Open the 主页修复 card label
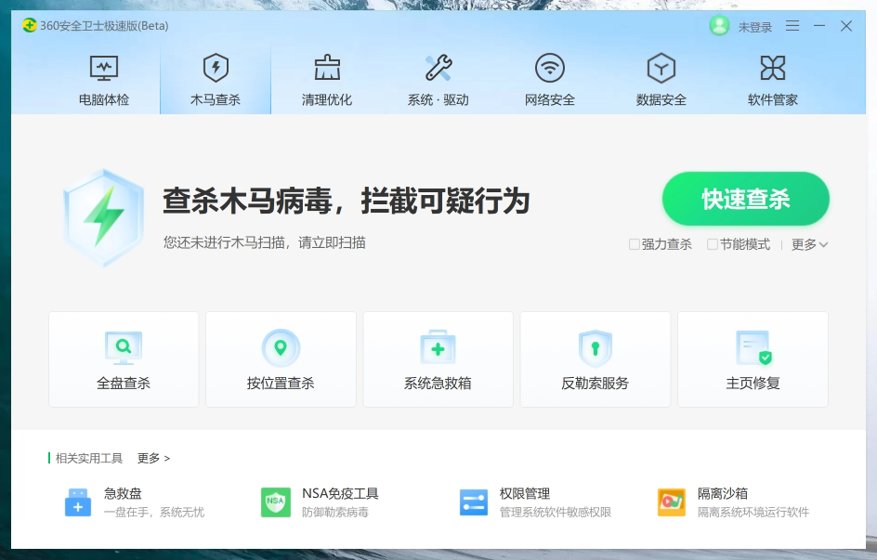Image resolution: width=877 pixels, height=560 pixels. (753, 383)
